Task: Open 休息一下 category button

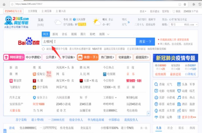Action: [88, 57]
